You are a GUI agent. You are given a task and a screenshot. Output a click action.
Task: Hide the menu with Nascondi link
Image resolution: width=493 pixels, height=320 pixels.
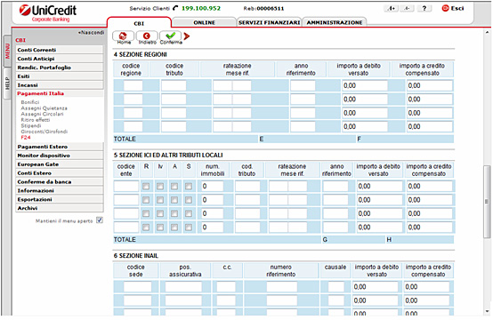pyautogui.click(x=91, y=32)
